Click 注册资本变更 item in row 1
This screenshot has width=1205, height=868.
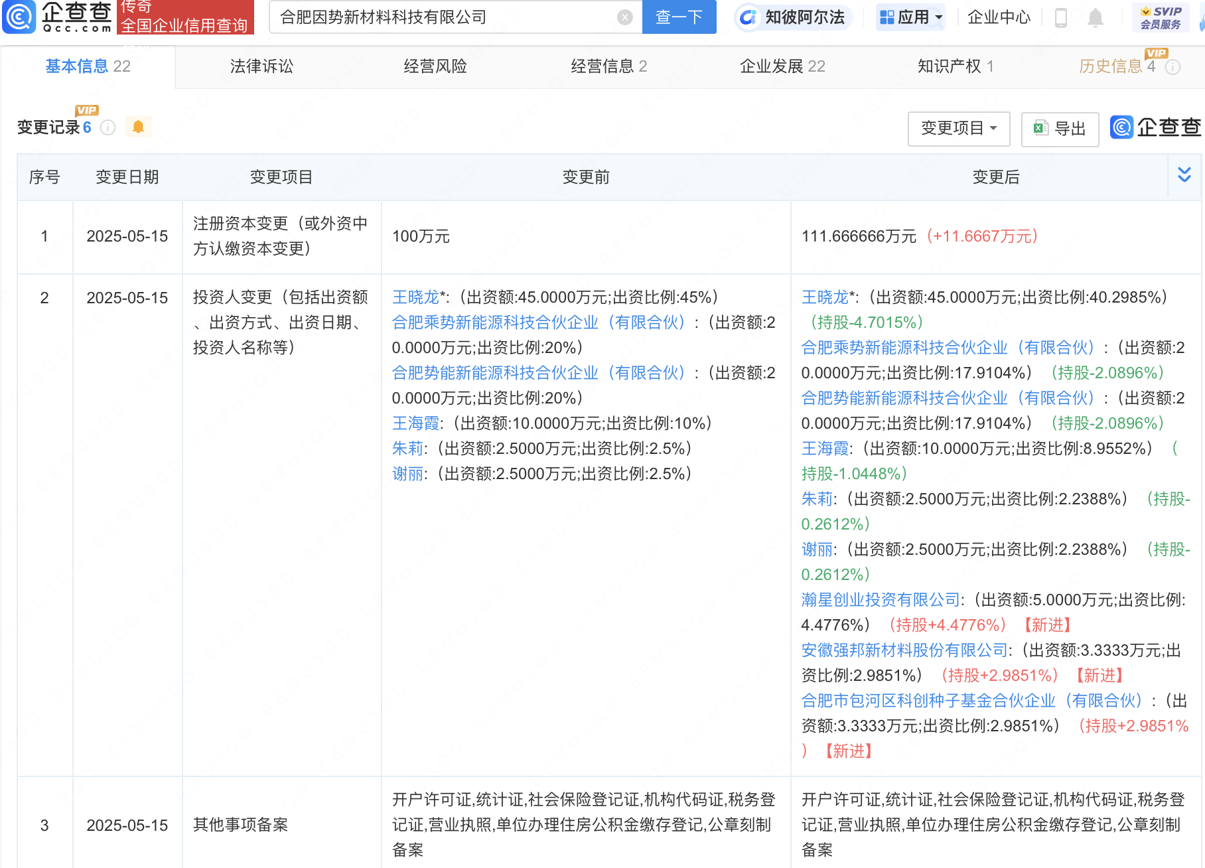281,236
